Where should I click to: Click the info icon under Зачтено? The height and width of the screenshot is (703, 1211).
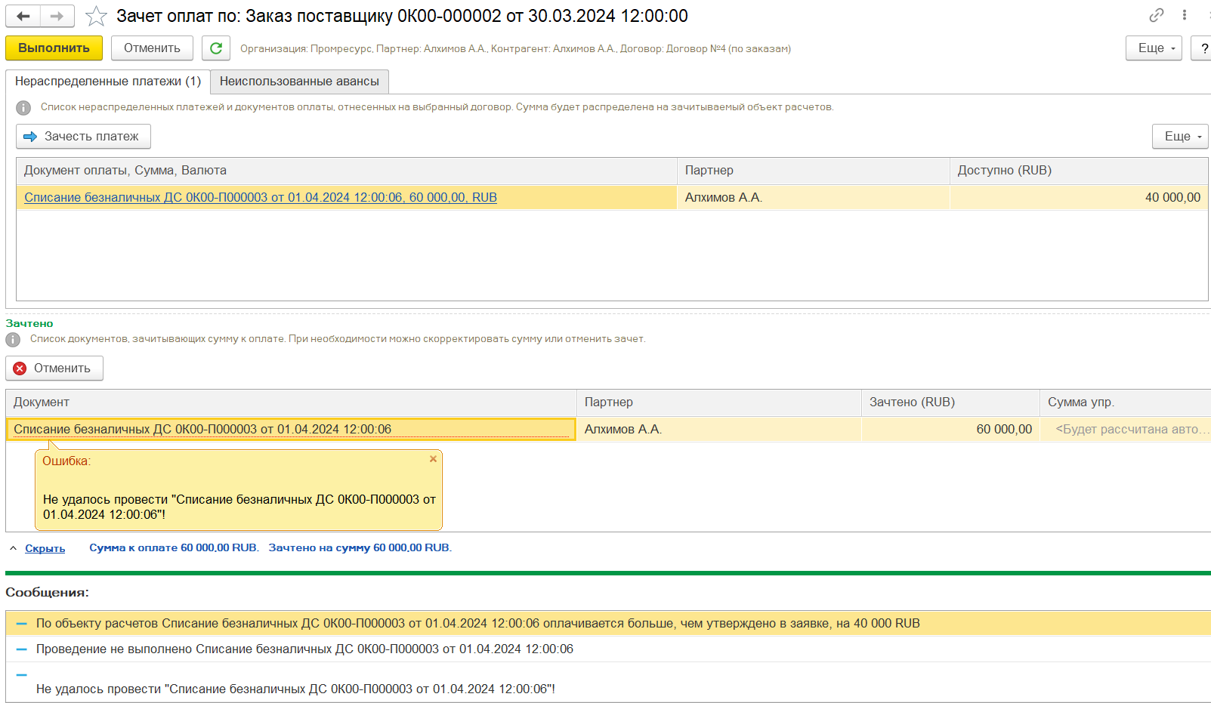pyautogui.click(x=13, y=340)
